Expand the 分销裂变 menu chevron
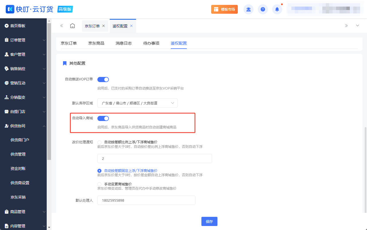Image resolution: width=367 pixels, height=230 pixels. [44, 98]
